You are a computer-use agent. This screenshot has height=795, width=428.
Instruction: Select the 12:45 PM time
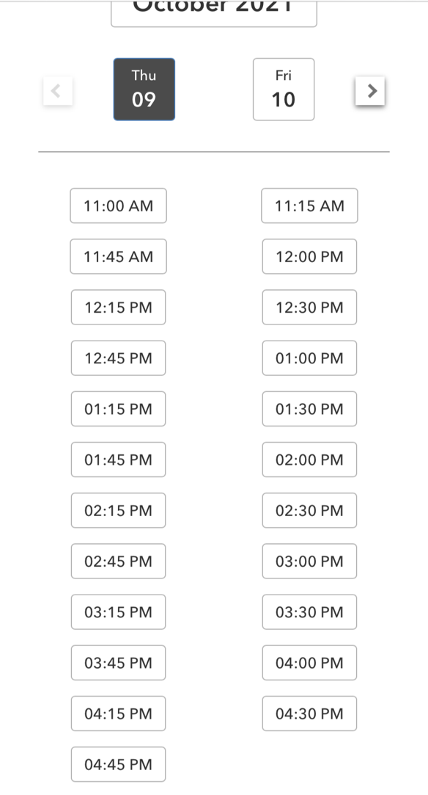click(x=119, y=358)
